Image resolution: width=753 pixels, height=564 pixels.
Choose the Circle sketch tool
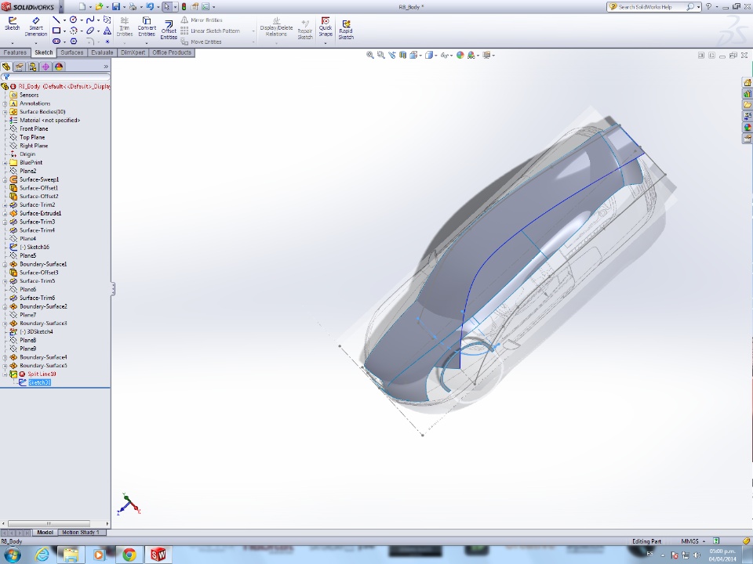[73, 20]
